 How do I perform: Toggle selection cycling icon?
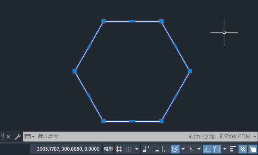tap(253, 149)
